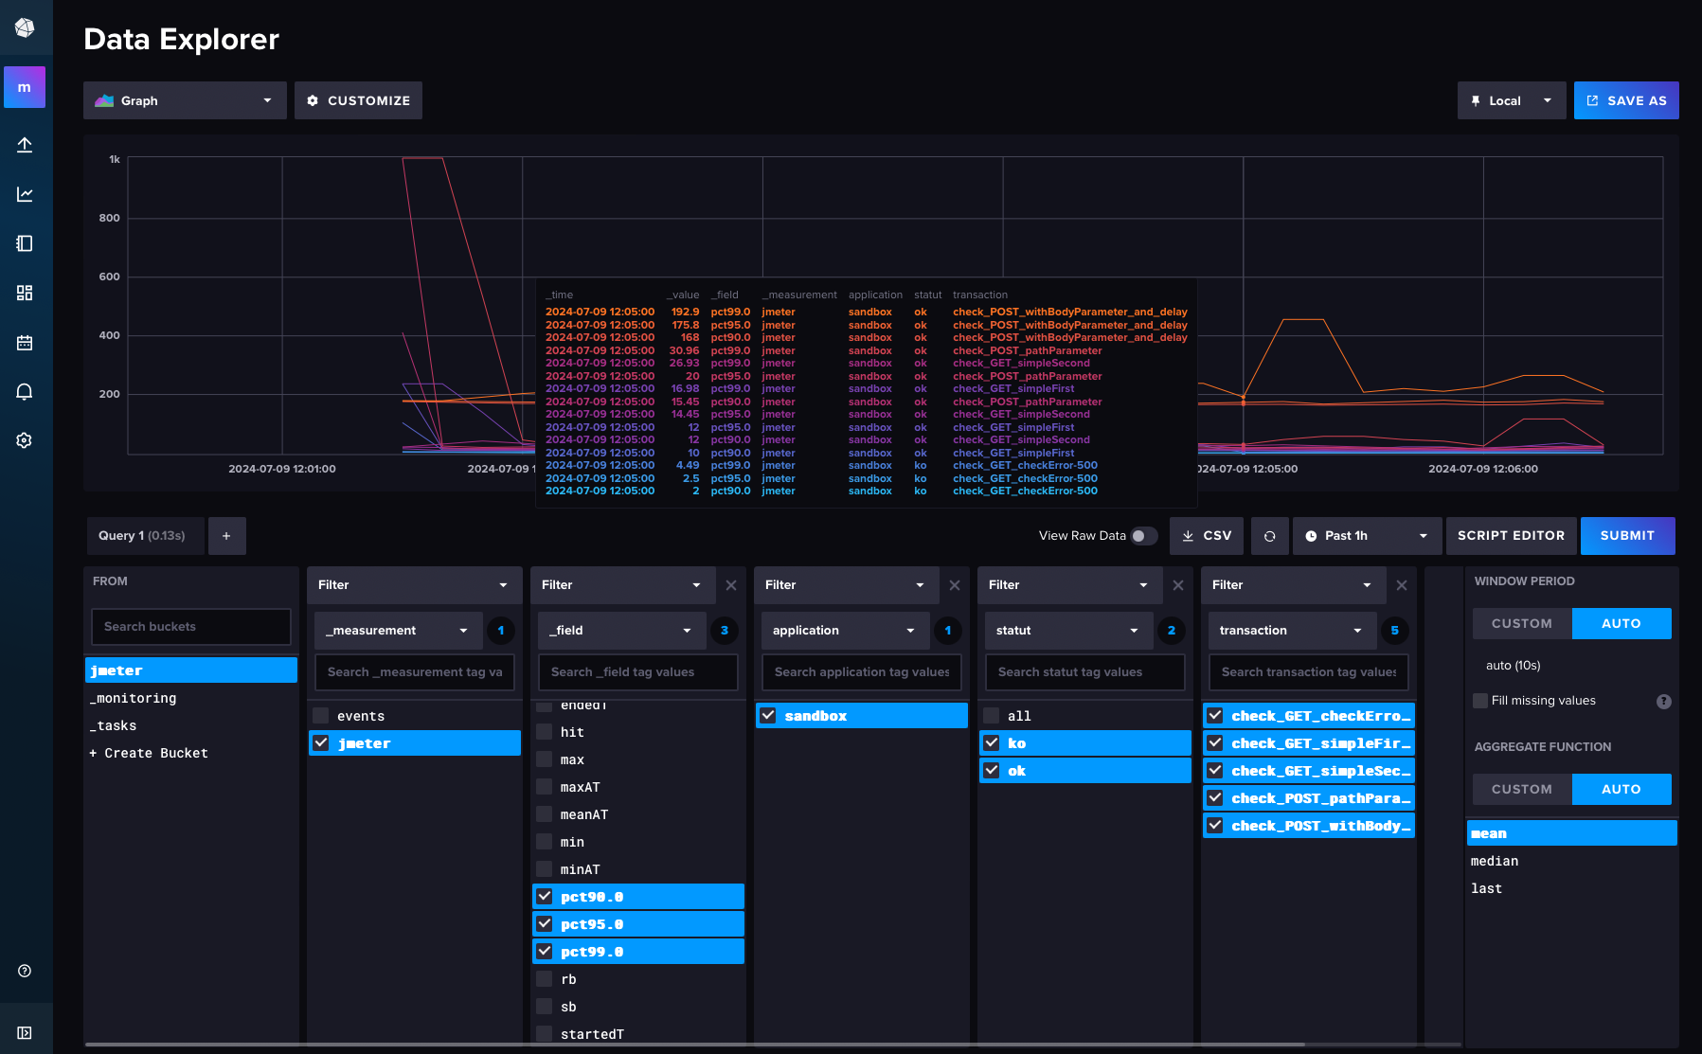This screenshot has width=1702, height=1054.
Task: Remove the _field filter with X
Action: point(731,585)
